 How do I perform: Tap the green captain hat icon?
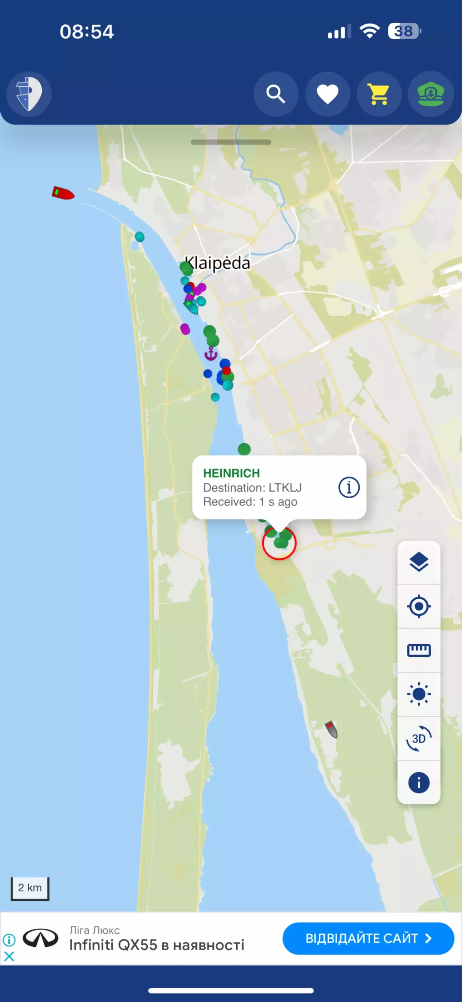[x=431, y=94]
